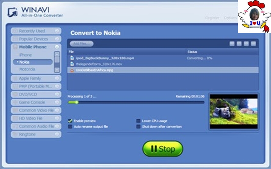
Task: Click the Common Audio File icon
Action: tap(15, 126)
